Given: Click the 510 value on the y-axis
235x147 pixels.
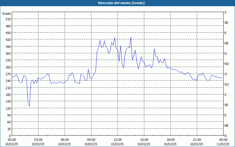Looking at the screenshot, I should (x=9, y=19).
